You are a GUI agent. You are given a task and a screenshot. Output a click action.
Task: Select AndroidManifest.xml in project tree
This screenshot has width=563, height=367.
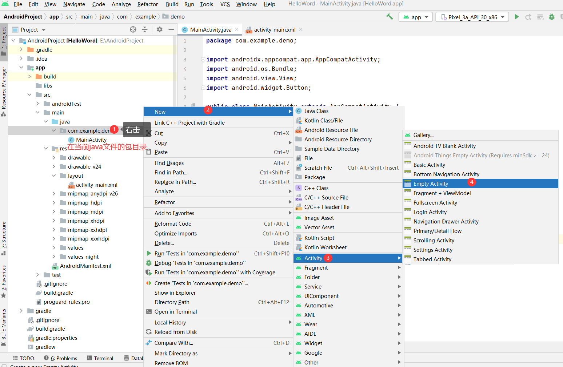click(85, 266)
